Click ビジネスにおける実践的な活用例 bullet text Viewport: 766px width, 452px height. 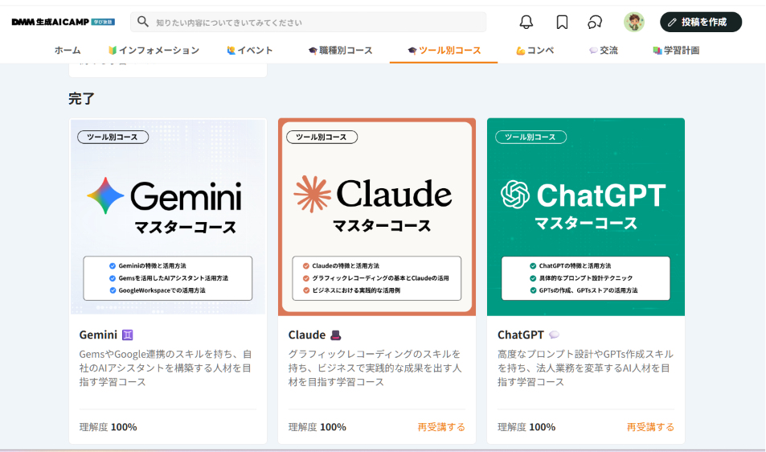click(356, 290)
